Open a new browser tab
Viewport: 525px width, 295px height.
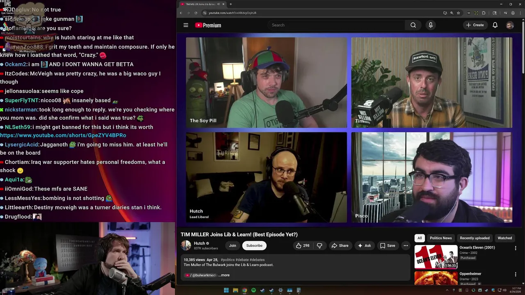pyautogui.click(x=231, y=4)
